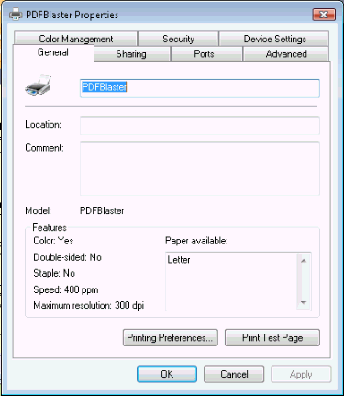Select Letter in Paper available list

point(179,260)
